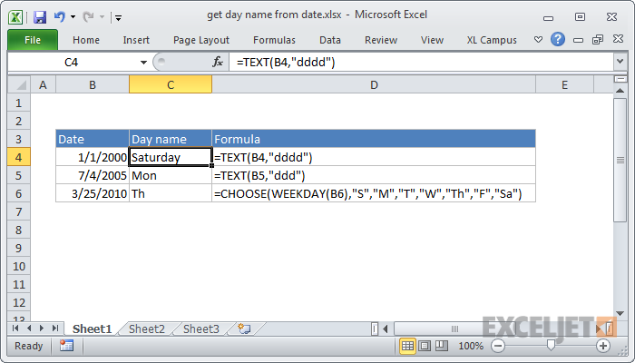This screenshot has height=363, width=635.
Task: Open the Formulas ribbon tab
Action: click(274, 40)
